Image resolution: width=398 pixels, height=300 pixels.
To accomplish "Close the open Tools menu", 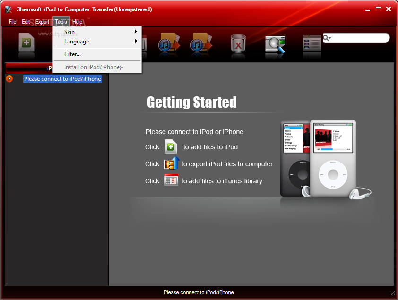I will click(x=61, y=22).
